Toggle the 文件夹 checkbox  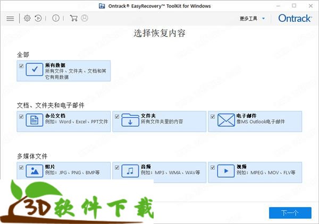pos(117,117)
